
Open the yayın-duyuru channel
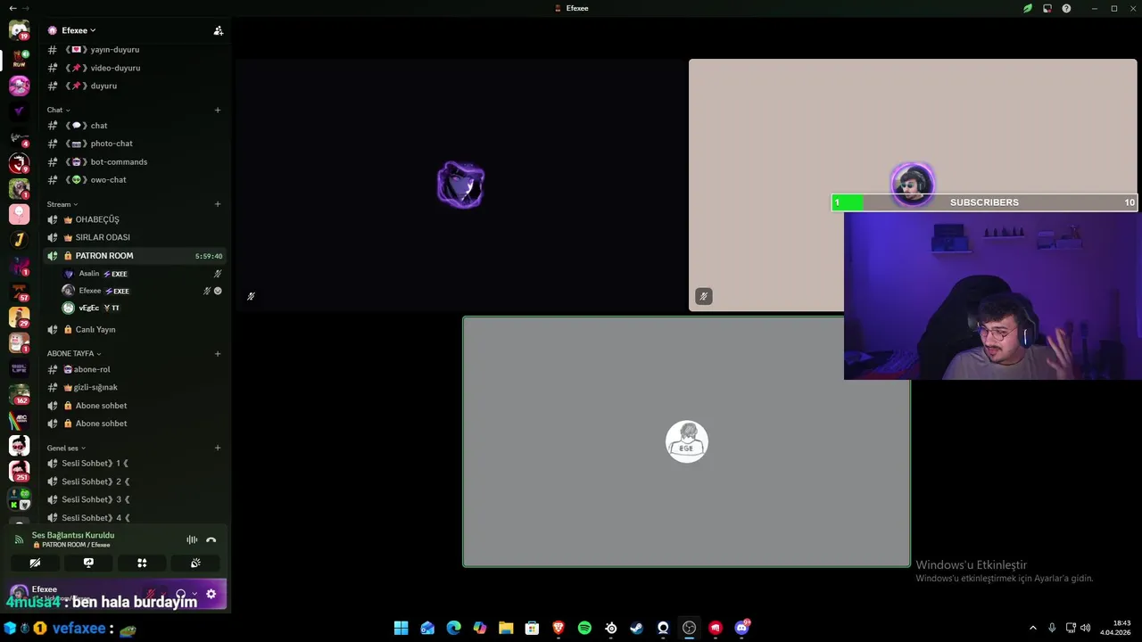134,50
